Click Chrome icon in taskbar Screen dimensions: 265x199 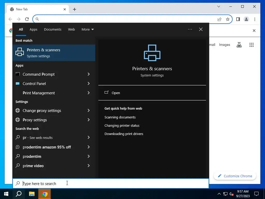(45, 194)
